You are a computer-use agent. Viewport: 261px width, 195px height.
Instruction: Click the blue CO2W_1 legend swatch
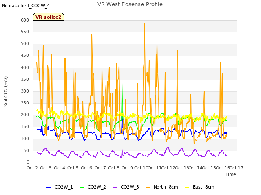[49, 188]
